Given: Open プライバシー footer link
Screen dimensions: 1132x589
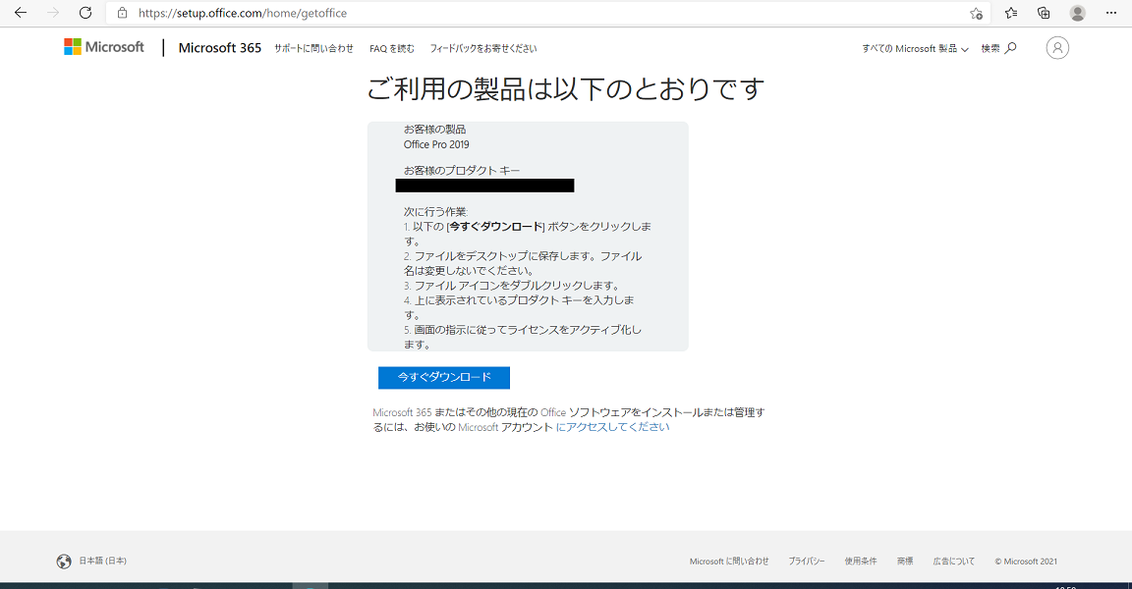Looking at the screenshot, I should click(807, 561).
